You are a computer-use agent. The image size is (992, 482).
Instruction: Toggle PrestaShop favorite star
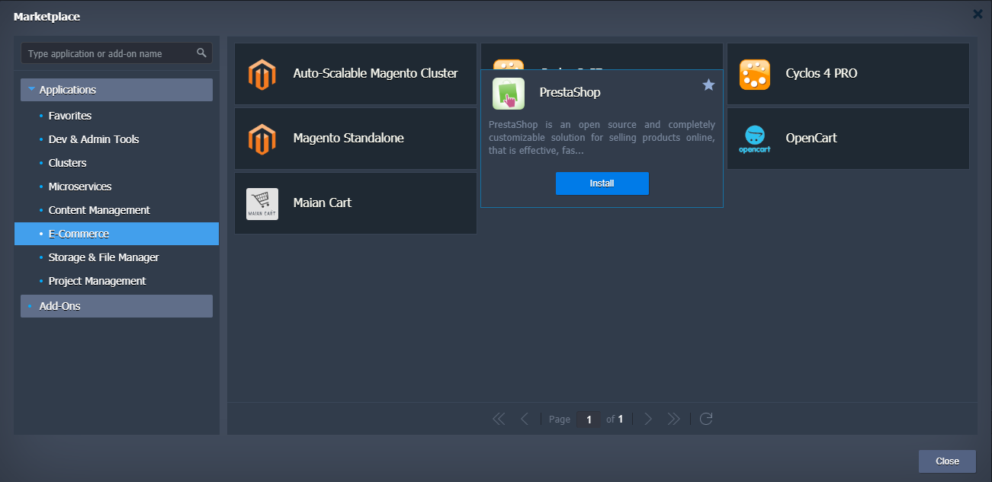click(x=708, y=85)
